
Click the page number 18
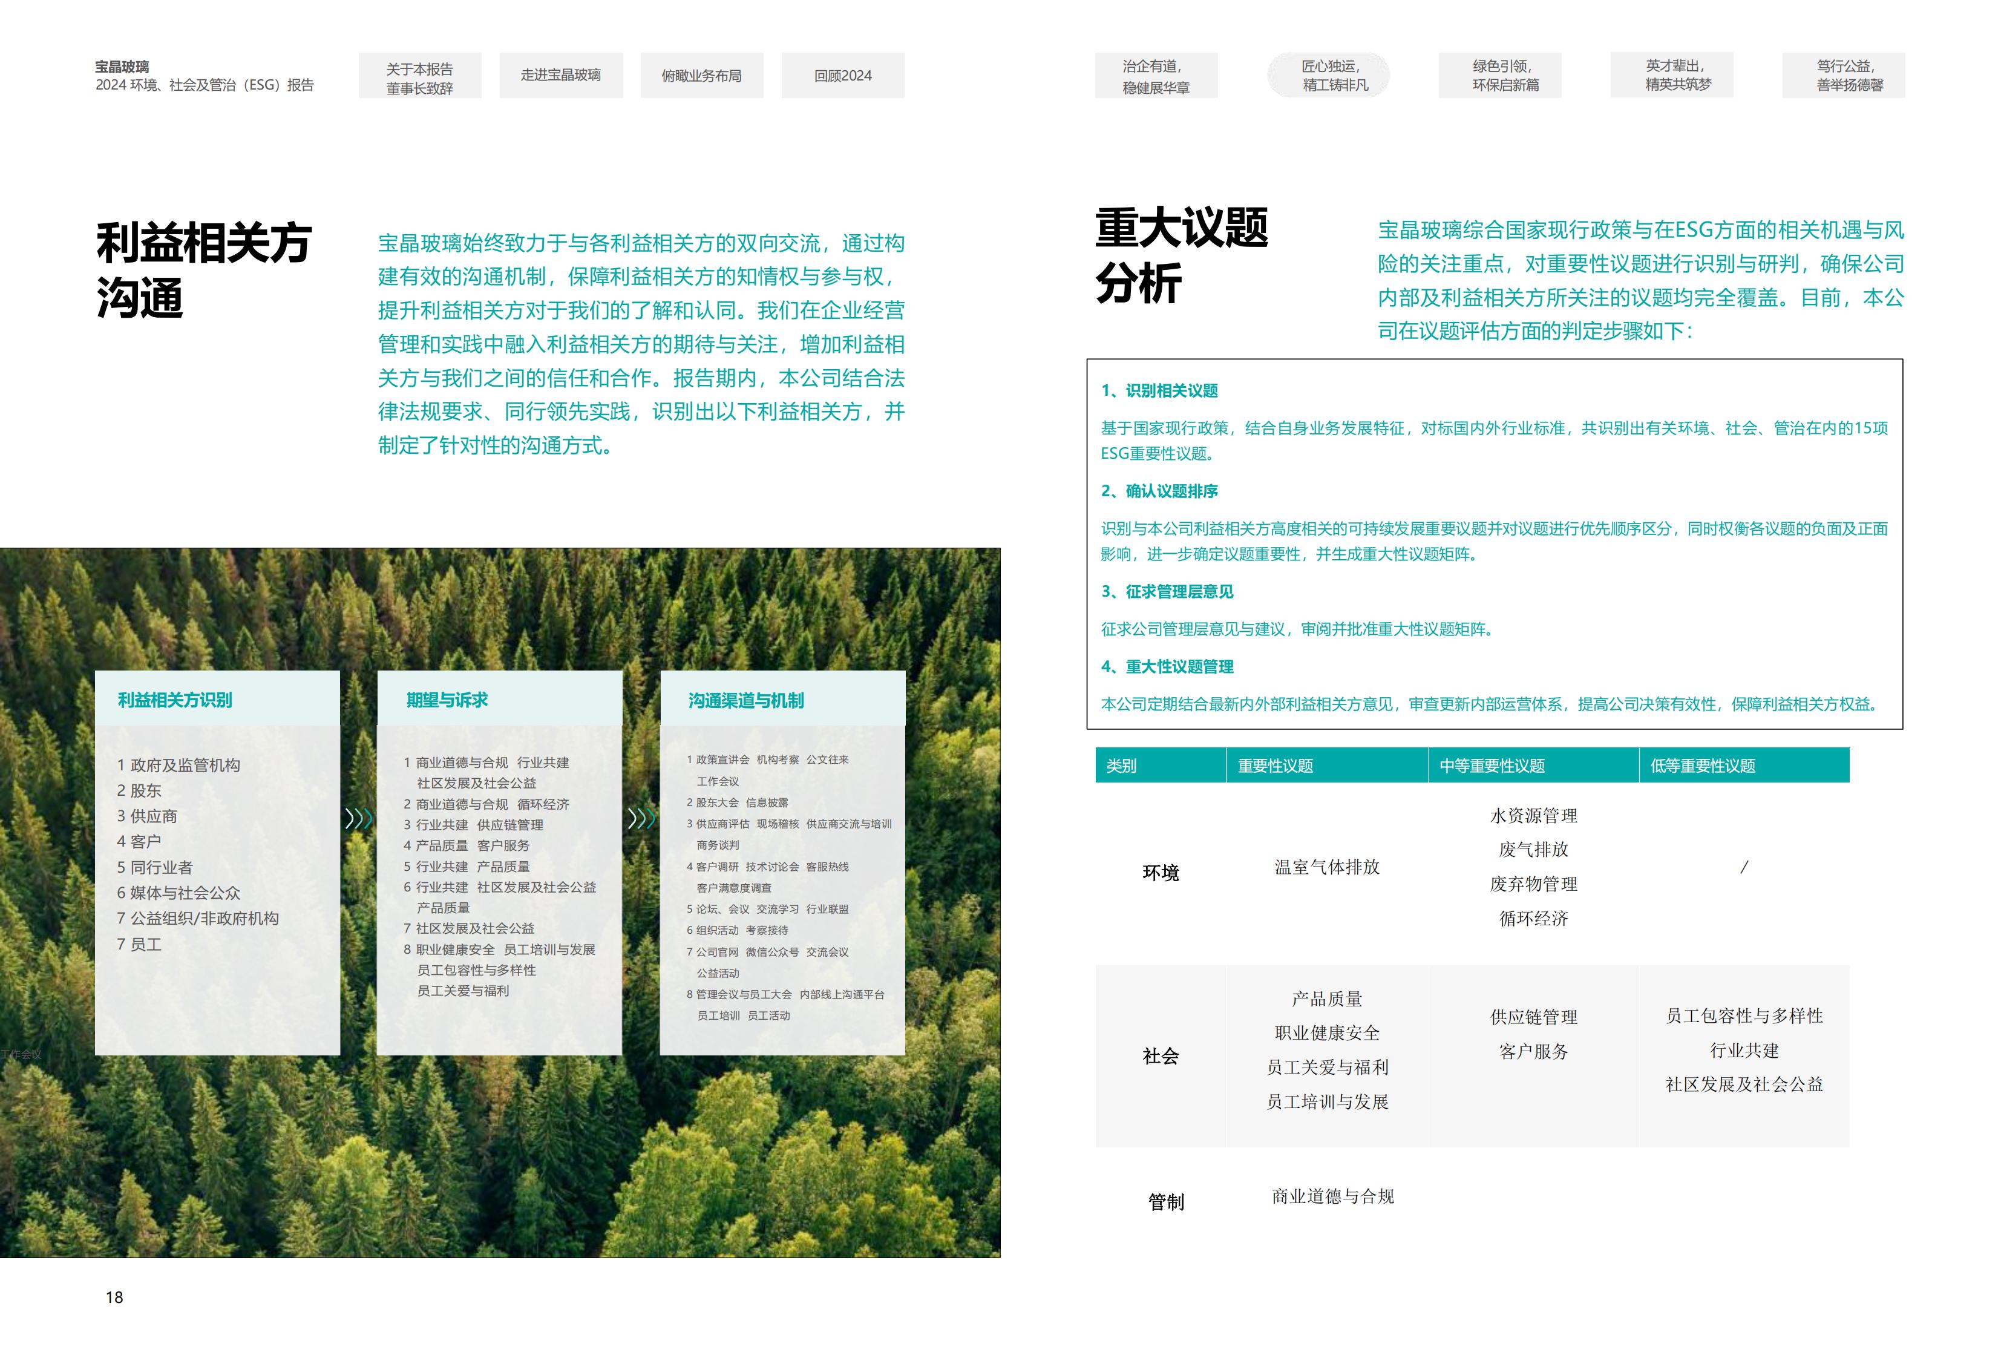(114, 1297)
